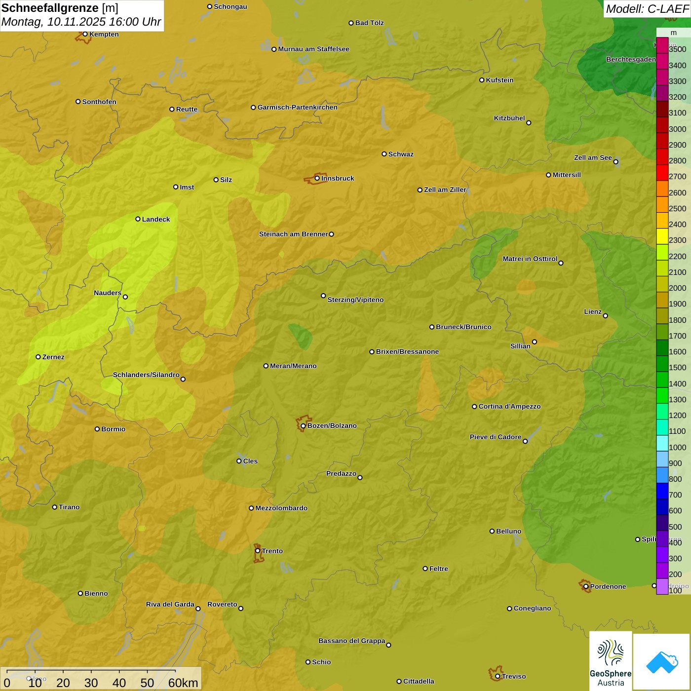Click the Lienz city marker dot
Image resolution: width=691 pixels, height=691 pixels.
pyautogui.click(x=606, y=316)
